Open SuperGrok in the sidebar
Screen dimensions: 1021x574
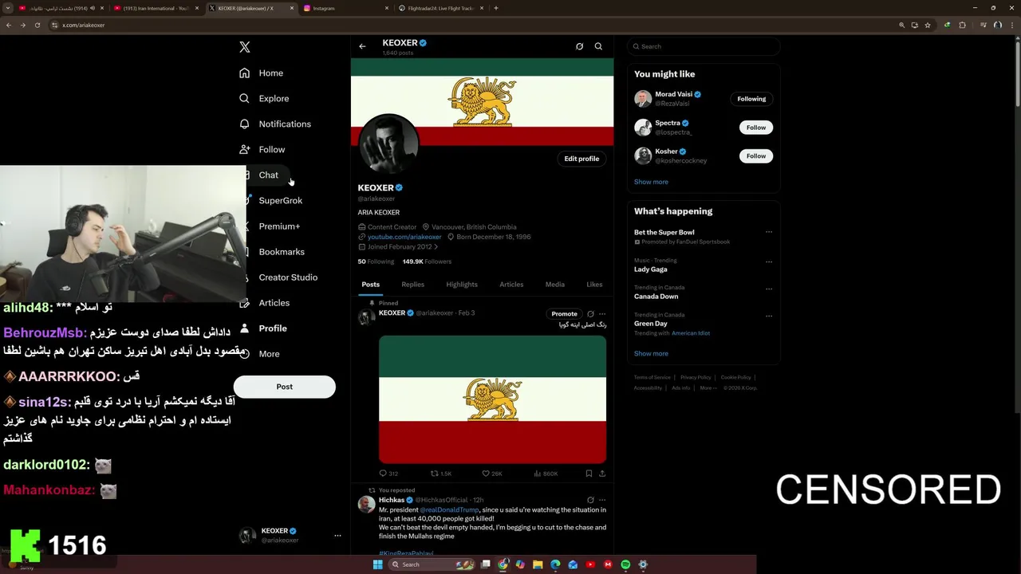(279, 200)
